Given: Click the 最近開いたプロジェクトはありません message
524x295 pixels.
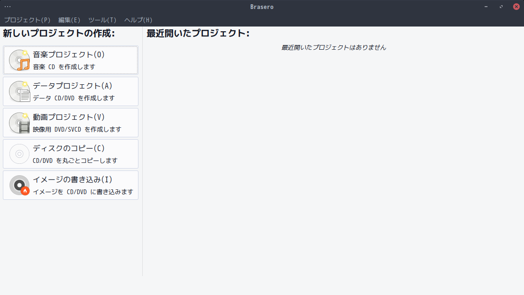Looking at the screenshot, I should 333,47.
